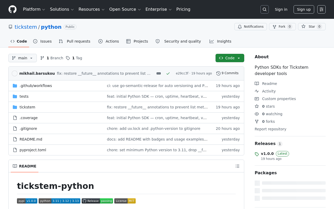
Task: Open the 9 Commits history link
Action: pos(228,73)
